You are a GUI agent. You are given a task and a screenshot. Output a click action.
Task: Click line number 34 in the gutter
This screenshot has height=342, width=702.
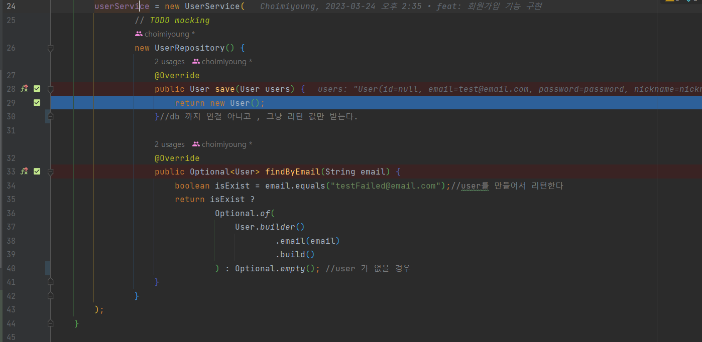pyautogui.click(x=11, y=186)
